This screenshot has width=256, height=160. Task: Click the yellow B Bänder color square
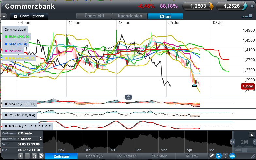pos(6,58)
